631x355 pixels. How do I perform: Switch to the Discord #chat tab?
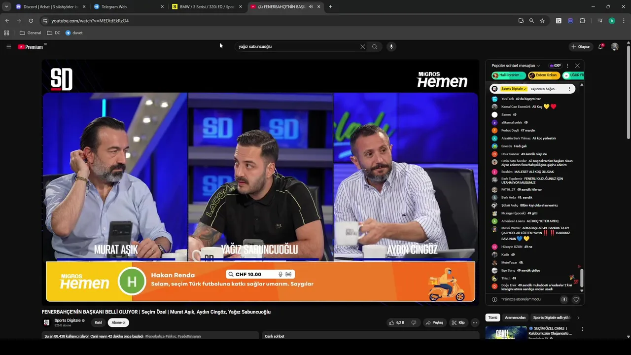coord(50,7)
